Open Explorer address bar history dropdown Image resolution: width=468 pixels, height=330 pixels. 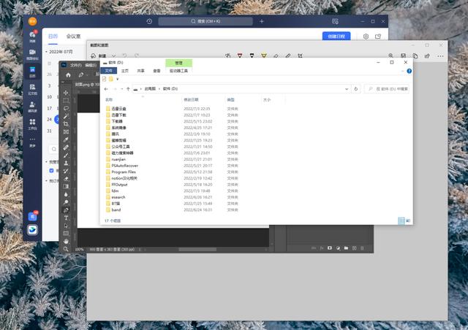point(347,89)
